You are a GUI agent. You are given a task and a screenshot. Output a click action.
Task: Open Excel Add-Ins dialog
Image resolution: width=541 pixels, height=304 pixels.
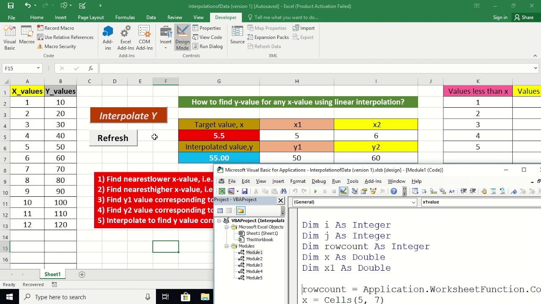(x=126, y=37)
